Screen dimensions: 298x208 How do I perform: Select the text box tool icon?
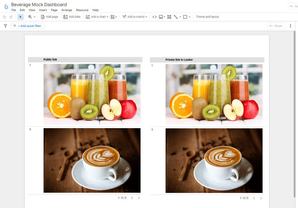pyautogui.click(x=169, y=17)
